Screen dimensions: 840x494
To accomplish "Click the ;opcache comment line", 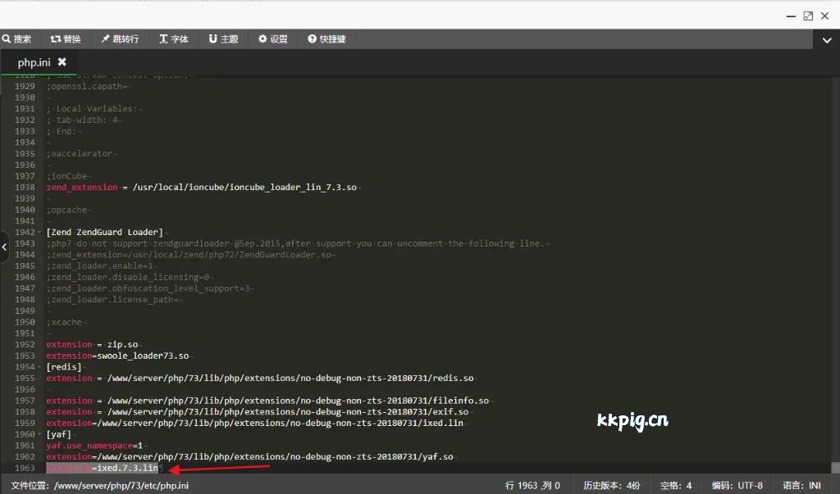I will (67, 210).
